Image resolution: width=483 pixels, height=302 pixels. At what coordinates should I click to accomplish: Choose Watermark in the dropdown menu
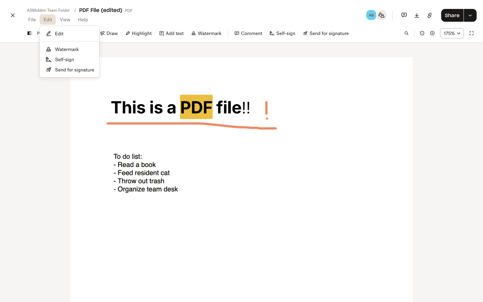click(69, 49)
